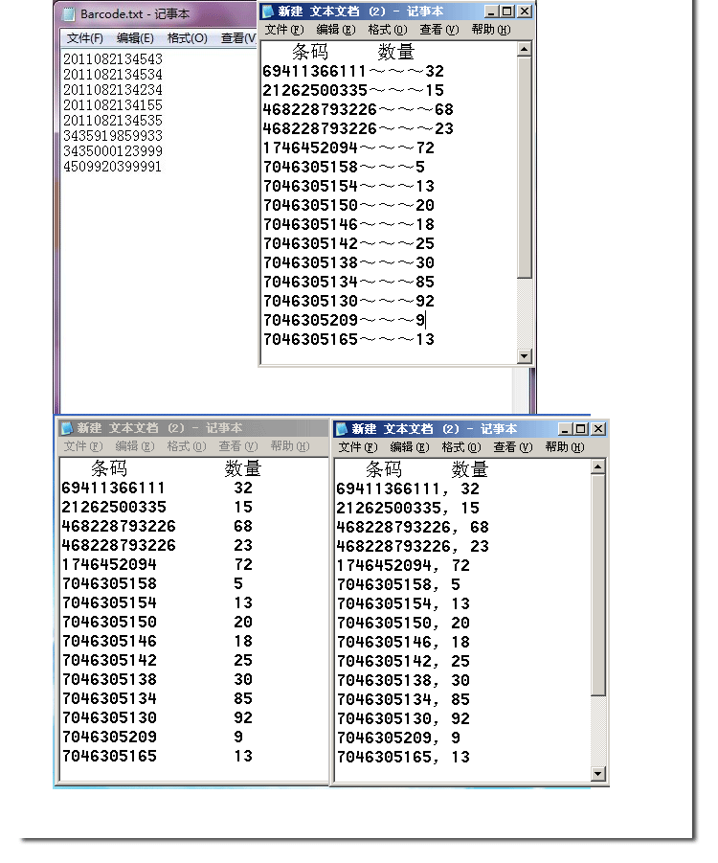Viewport: 718px width, 863px height.
Task: Click line 2011082134543 in Barcode.txt
Action: [x=113, y=58]
